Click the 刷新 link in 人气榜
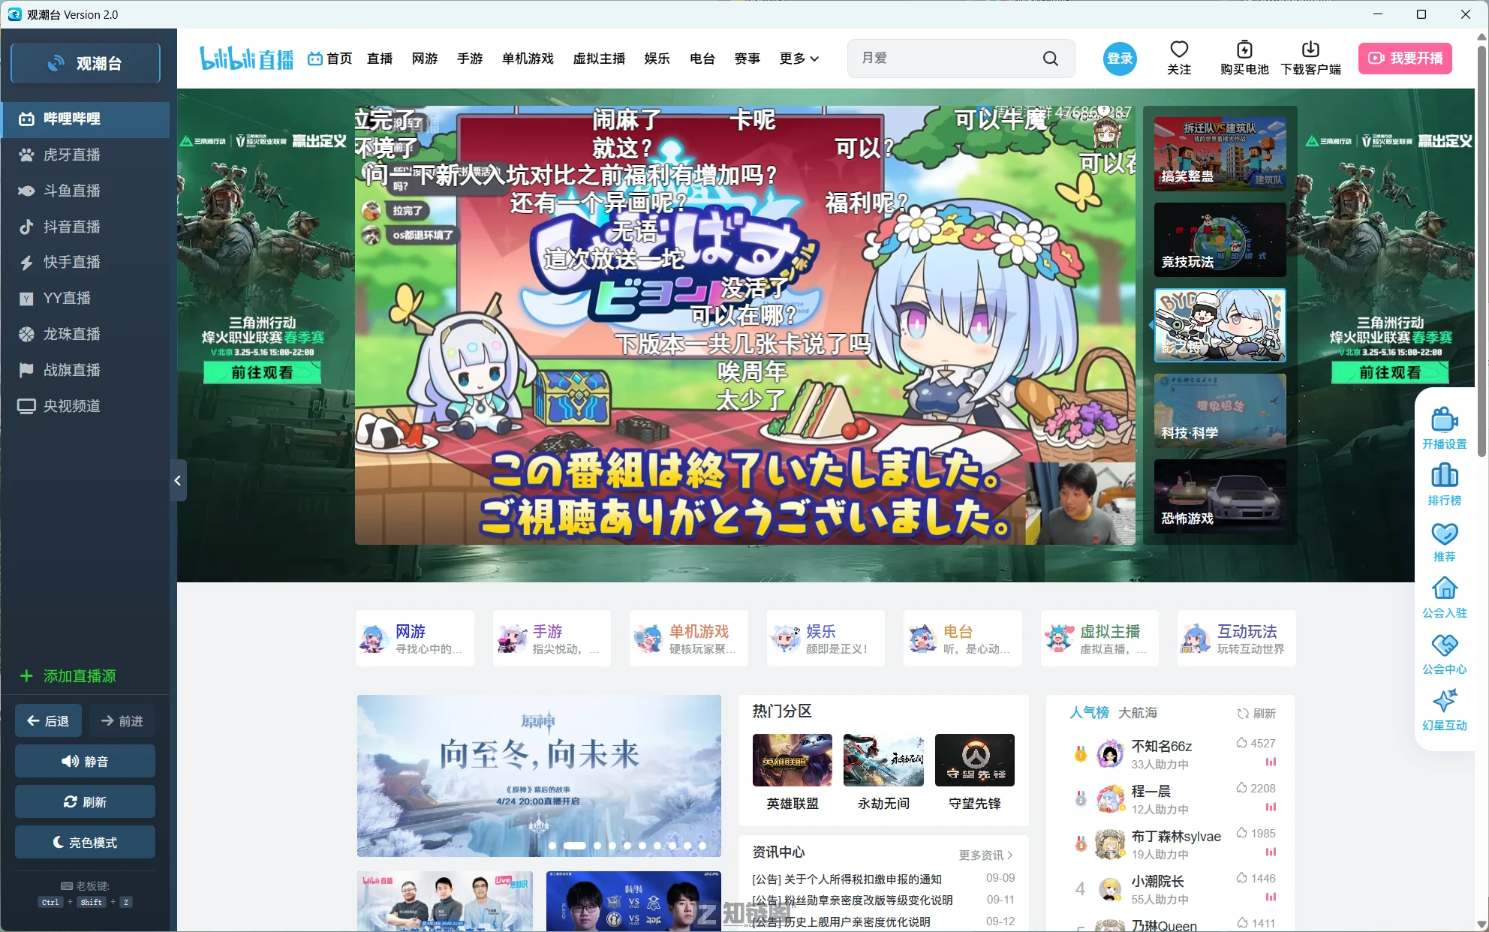This screenshot has height=932, width=1489. pyautogui.click(x=1256, y=714)
